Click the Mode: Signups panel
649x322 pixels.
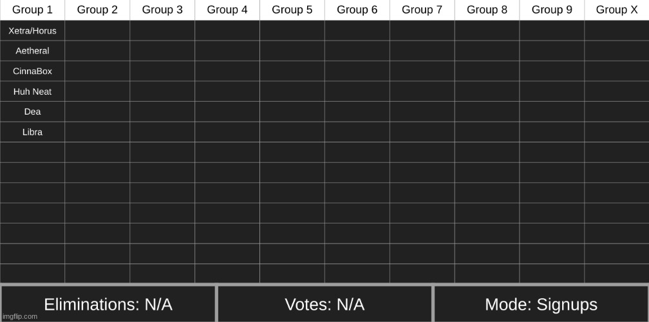point(541,305)
